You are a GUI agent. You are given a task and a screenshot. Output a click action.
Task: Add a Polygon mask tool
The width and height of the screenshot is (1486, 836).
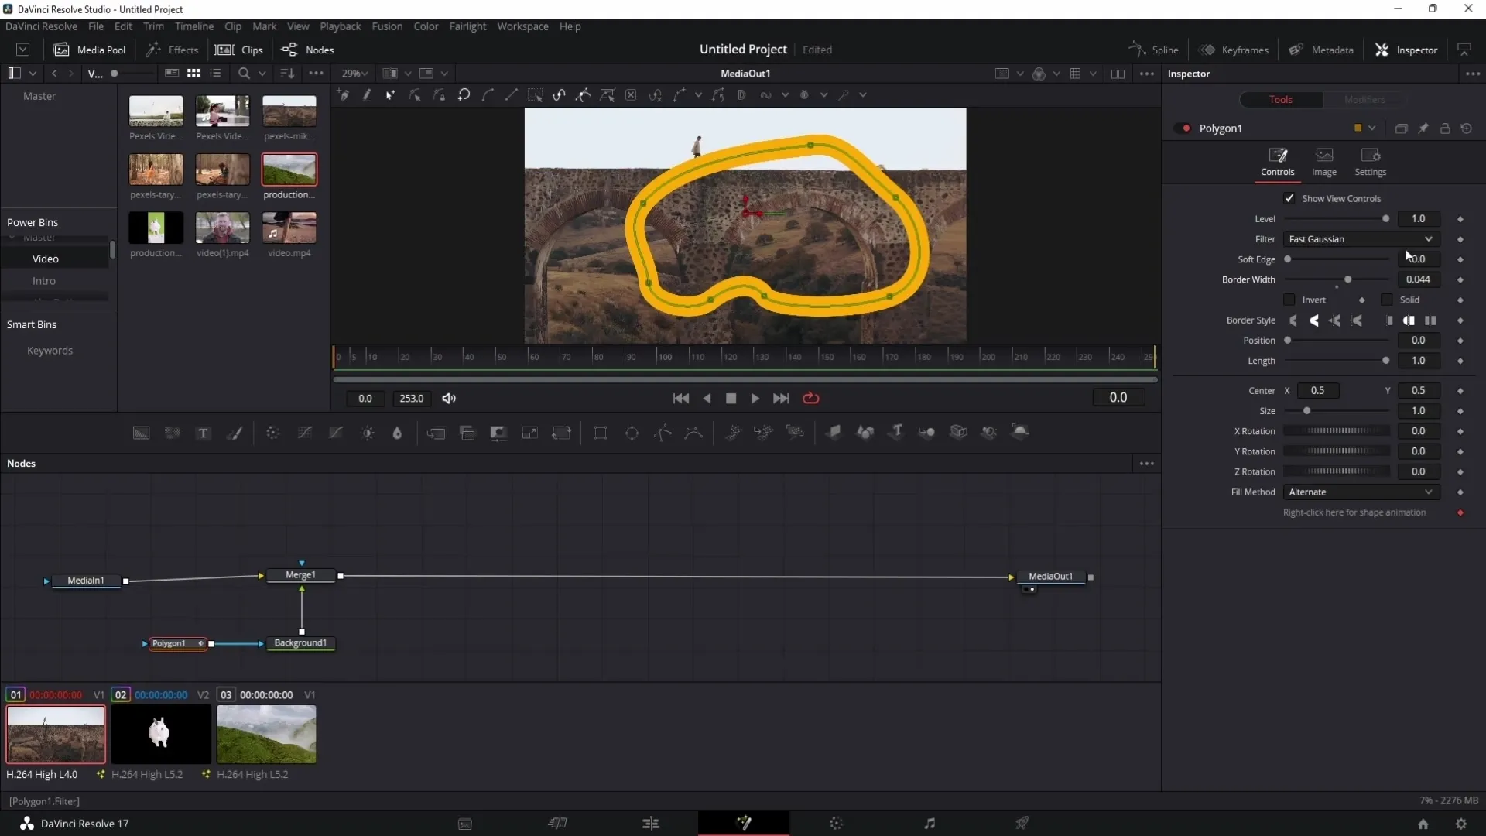663,433
